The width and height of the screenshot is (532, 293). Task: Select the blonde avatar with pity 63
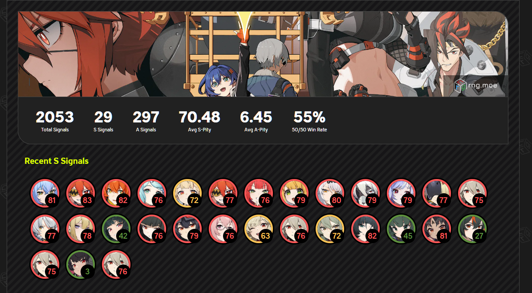259,229
